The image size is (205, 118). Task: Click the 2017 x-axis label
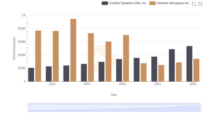pyautogui.click(x=87, y=84)
